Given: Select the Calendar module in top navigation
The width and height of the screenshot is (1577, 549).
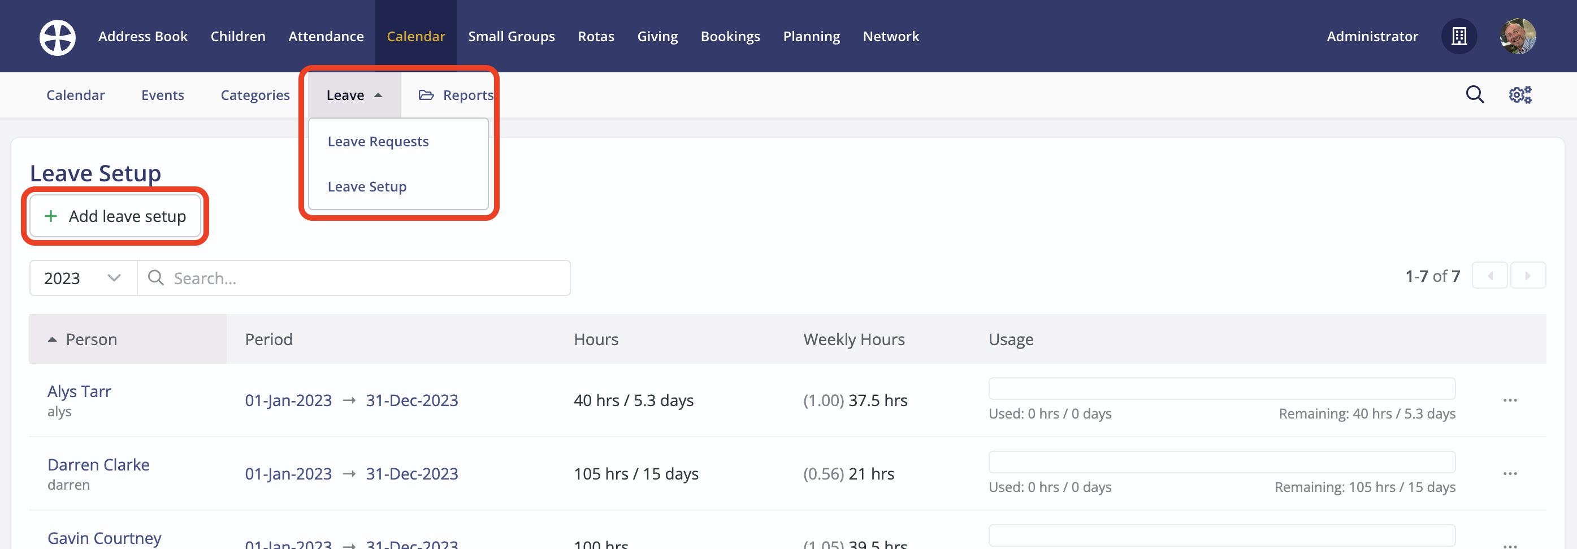Looking at the screenshot, I should [x=415, y=37].
